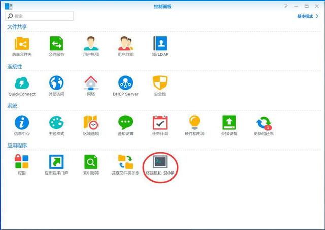Click the 文件共享 section heading
This screenshot has width=325, height=230.
pyautogui.click(x=17, y=27)
